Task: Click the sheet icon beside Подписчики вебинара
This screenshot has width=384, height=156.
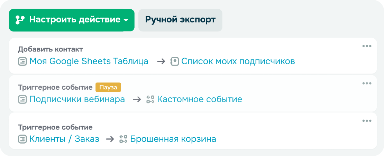Action: (x=22, y=100)
